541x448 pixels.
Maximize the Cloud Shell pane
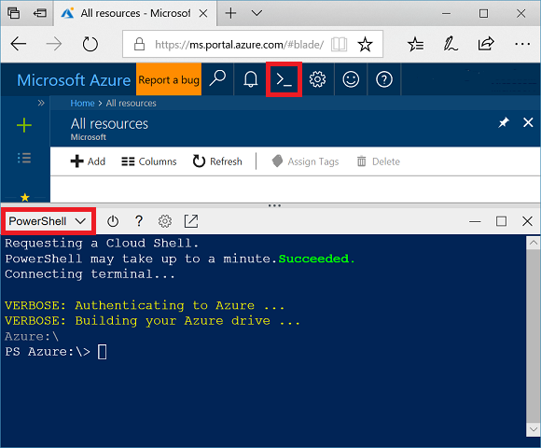(501, 221)
